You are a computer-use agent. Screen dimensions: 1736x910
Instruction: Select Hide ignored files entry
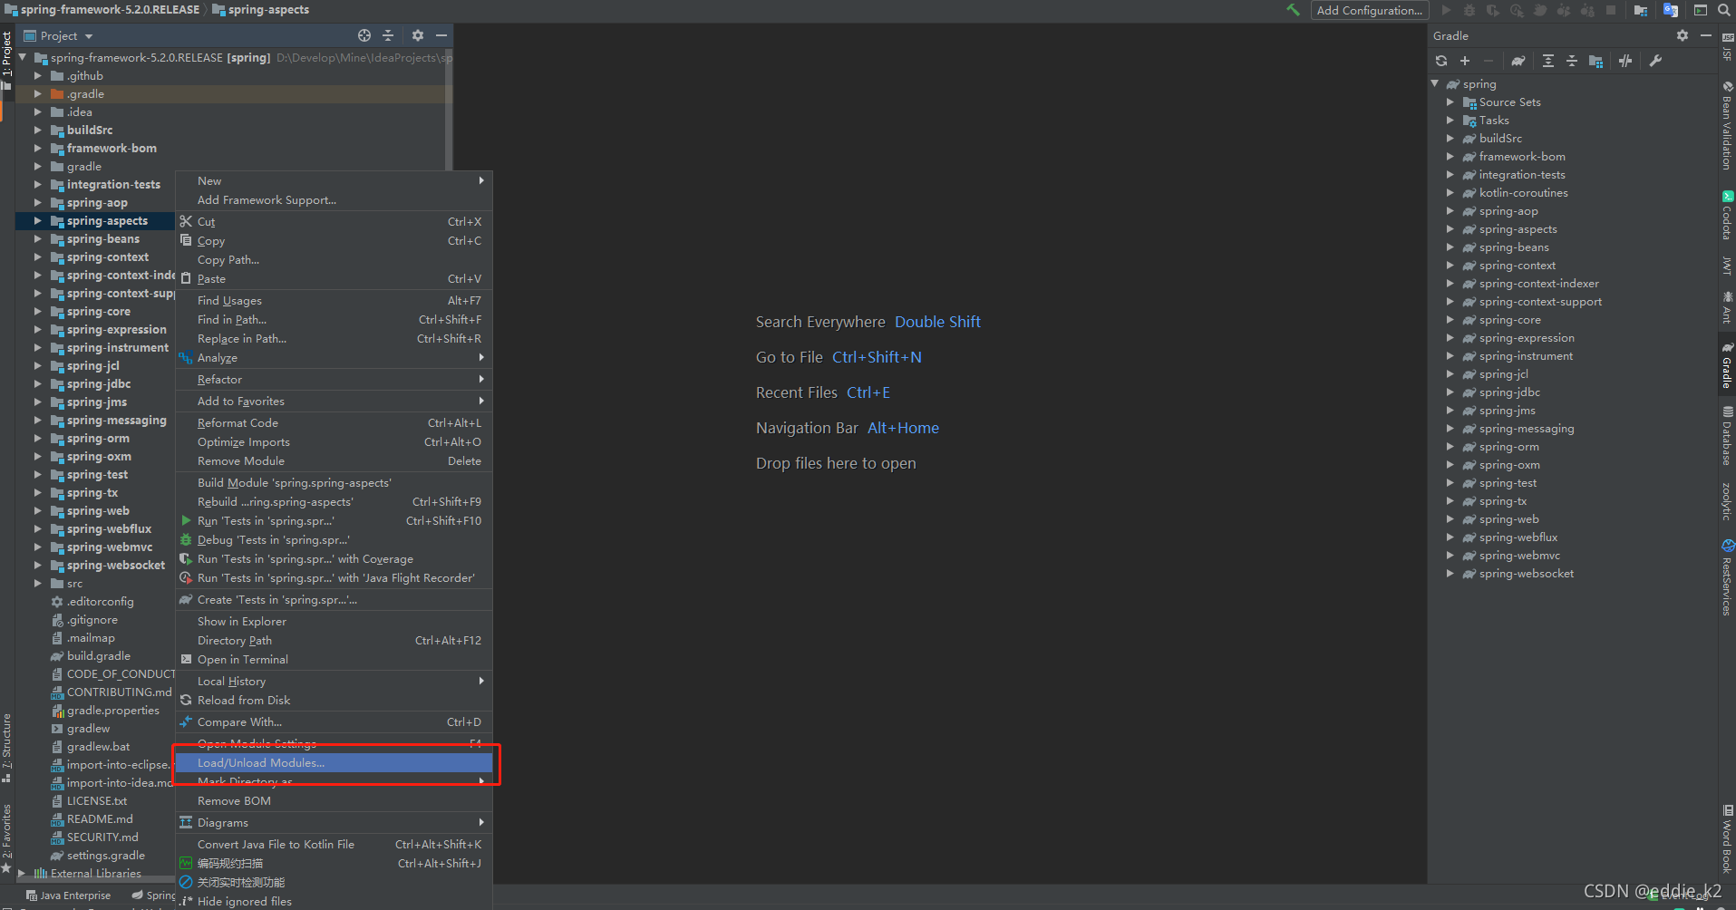334,901
